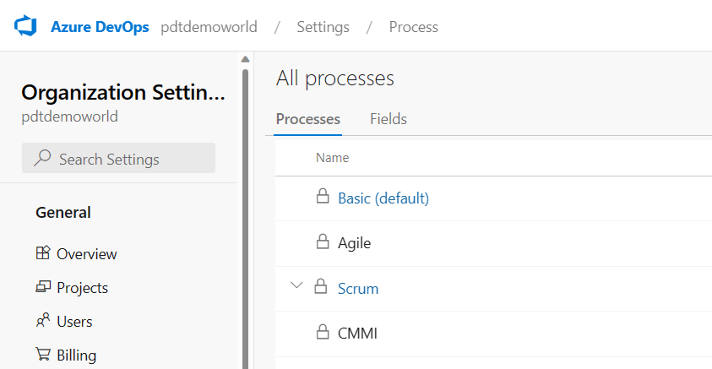
Task: Select the Processes tab
Action: 308,119
